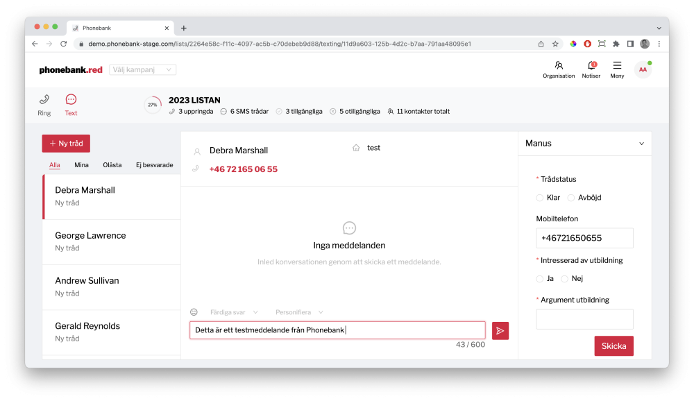Click the Ny tråd button
Screen dimensions: 694x401
tap(66, 144)
